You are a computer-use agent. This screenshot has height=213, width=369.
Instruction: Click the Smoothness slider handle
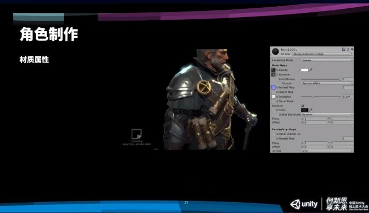click(x=340, y=79)
